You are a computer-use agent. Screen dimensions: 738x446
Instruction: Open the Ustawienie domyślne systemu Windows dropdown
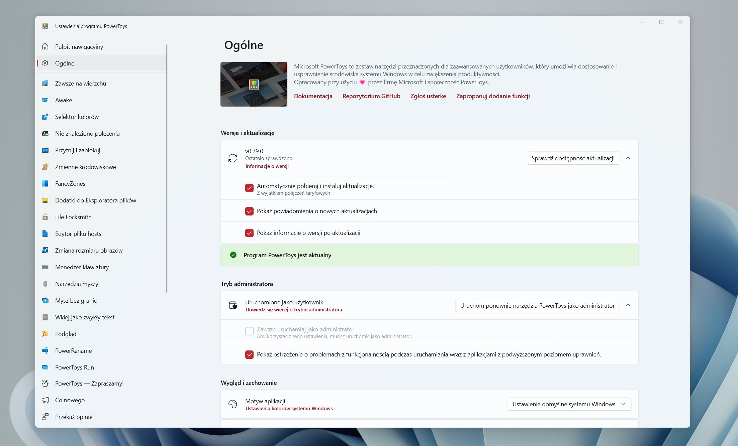click(569, 404)
